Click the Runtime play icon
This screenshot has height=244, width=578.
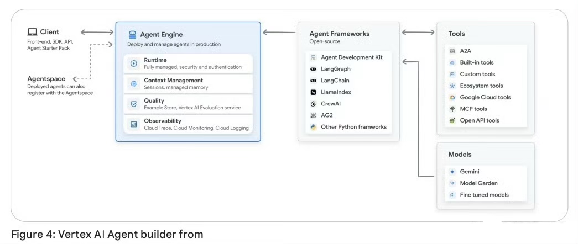[x=133, y=63]
